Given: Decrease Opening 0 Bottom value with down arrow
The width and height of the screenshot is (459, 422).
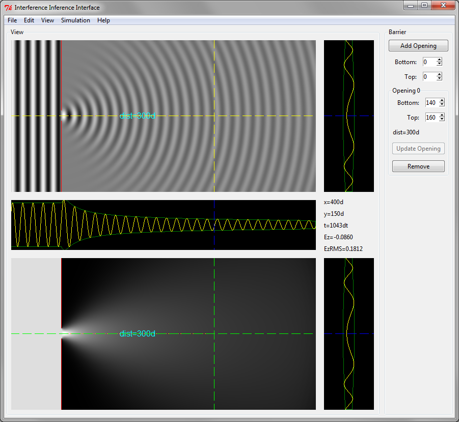Looking at the screenshot, I should [442, 104].
